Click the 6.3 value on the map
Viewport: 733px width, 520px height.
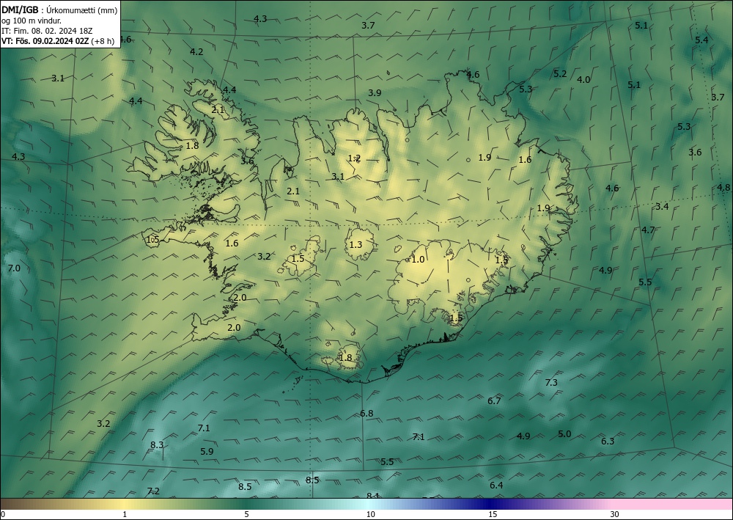pyautogui.click(x=608, y=441)
